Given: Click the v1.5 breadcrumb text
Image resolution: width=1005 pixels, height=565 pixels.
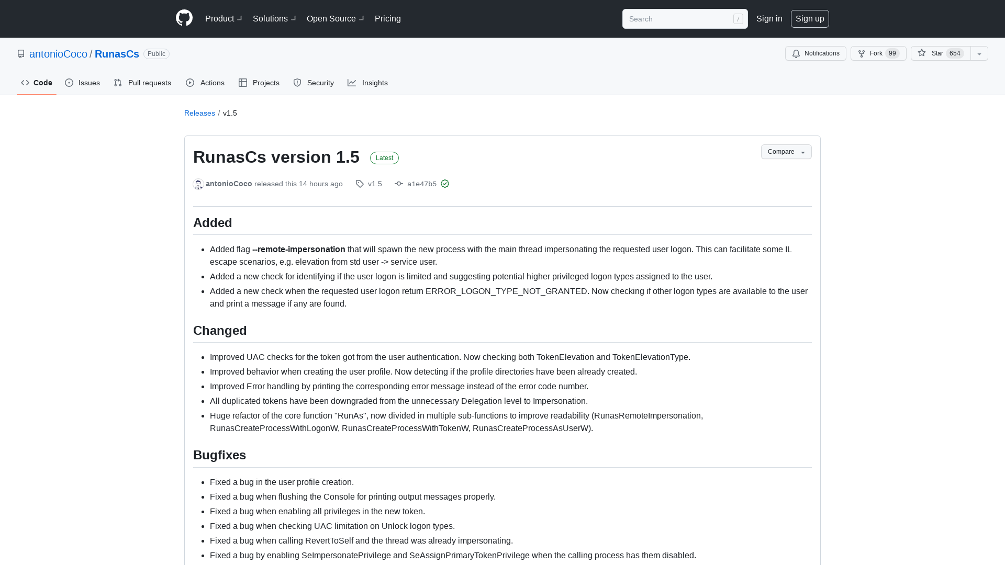Looking at the screenshot, I should coord(230,113).
